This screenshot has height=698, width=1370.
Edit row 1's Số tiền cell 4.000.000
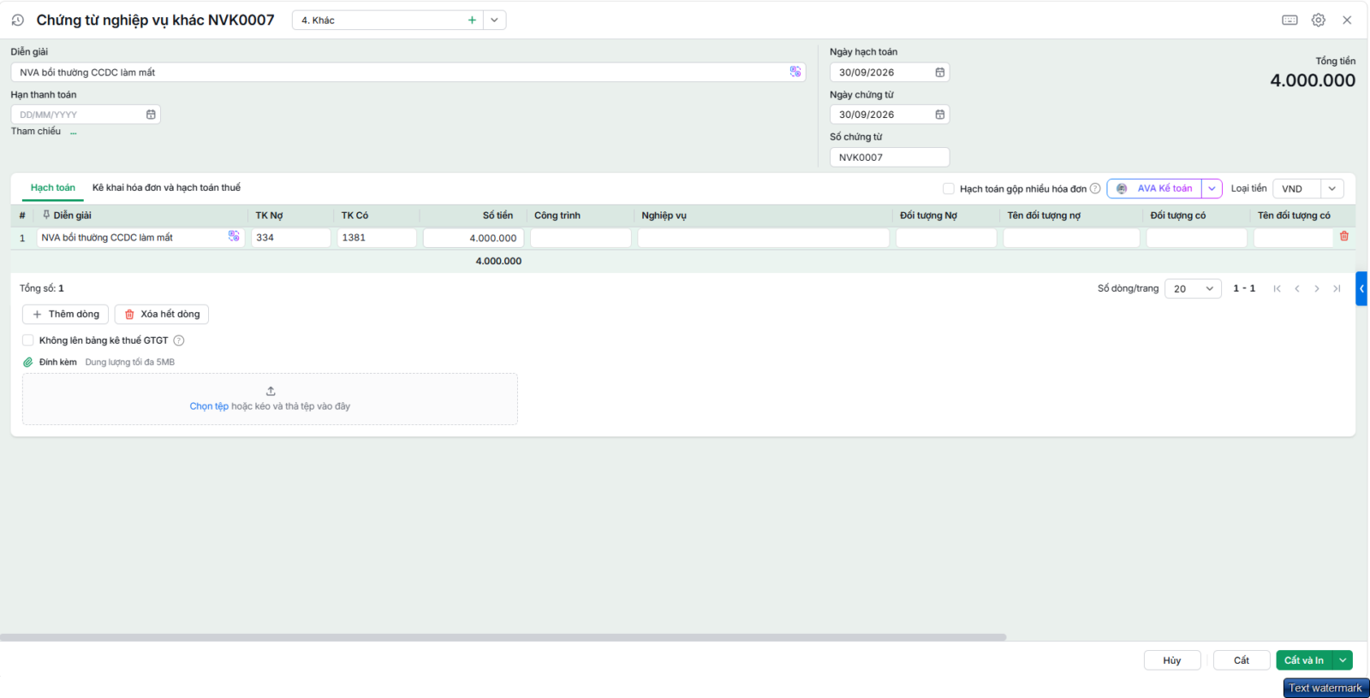[x=474, y=238]
